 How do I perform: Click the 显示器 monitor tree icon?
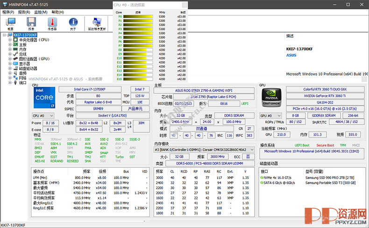pyautogui.click(x=15, y=63)
